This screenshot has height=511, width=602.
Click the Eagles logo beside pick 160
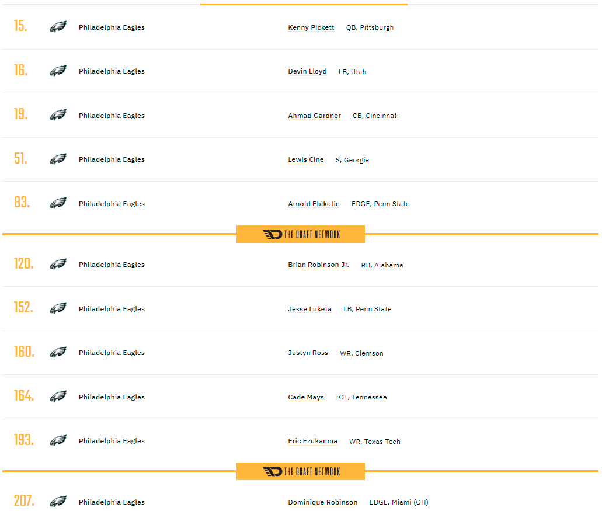pyautogui.click(x=58, y=352)
